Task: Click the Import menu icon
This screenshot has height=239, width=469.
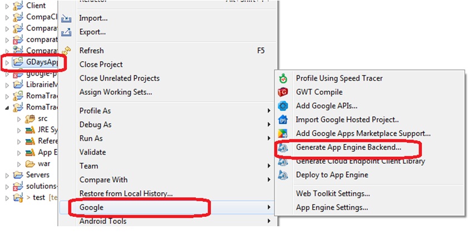Action: (x=67, y=19)
